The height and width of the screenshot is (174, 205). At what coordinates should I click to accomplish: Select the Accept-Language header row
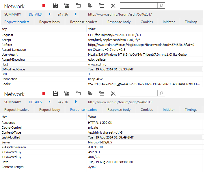pyautogui.click(x=101, y=50)
